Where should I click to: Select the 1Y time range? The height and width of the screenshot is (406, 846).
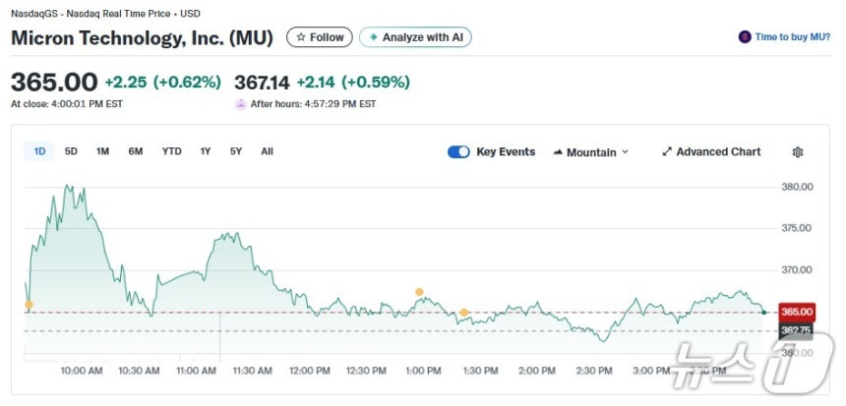(206, 151)
